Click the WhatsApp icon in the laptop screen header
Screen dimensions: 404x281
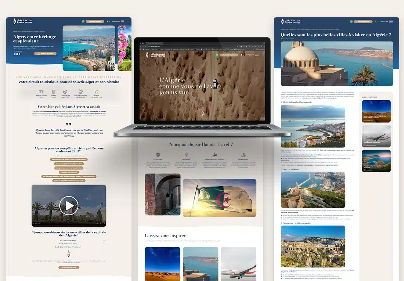coord(217,55)
